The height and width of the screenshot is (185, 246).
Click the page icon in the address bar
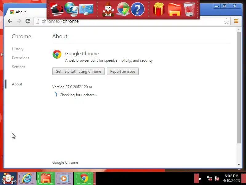click(x=38, y=21)
